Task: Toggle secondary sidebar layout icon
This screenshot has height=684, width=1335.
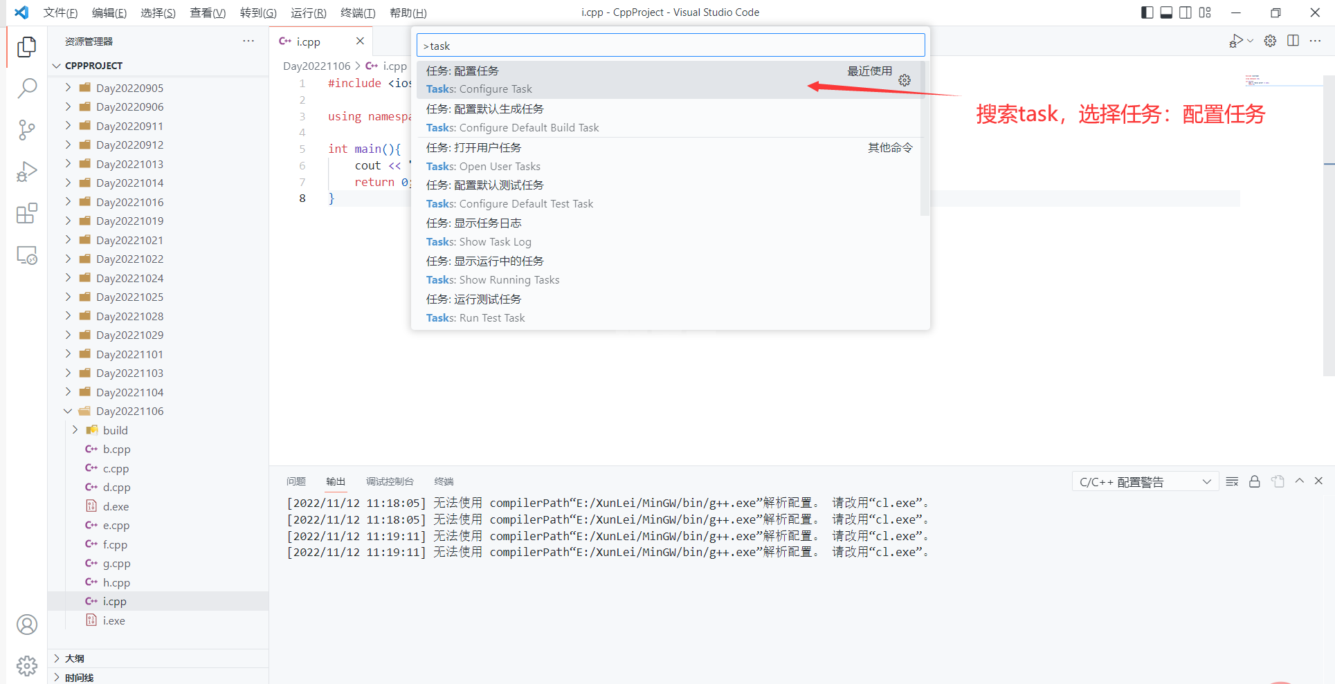Action: coord(1186,12)
